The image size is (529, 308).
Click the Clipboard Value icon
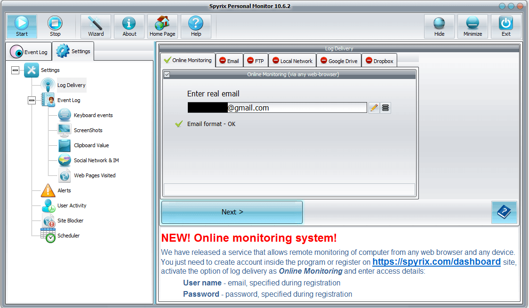pos(64,145)
